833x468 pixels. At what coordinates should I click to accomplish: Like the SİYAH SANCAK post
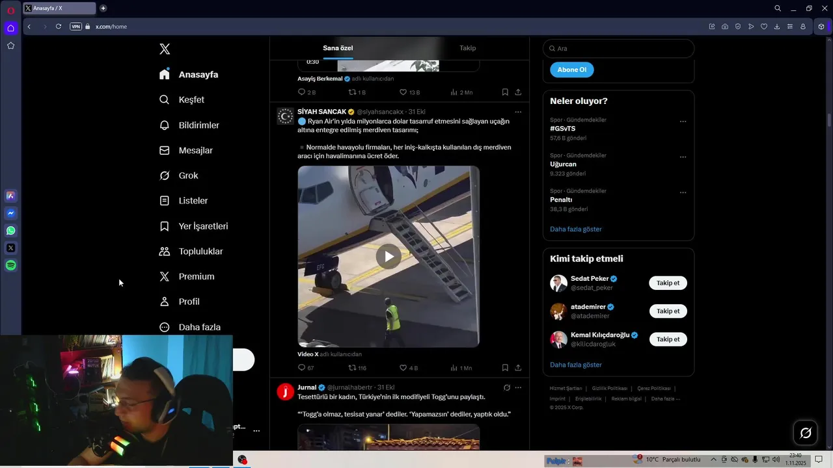[409, 368]
